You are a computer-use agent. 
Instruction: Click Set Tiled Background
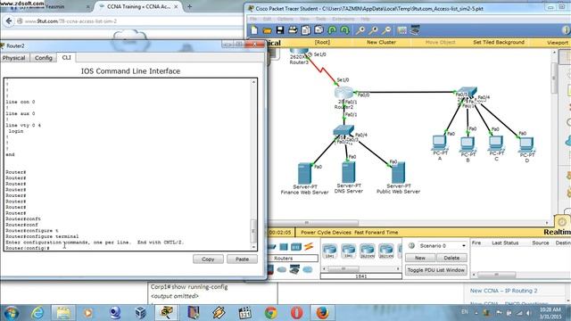pyautogui.click(x=499, y=42)
